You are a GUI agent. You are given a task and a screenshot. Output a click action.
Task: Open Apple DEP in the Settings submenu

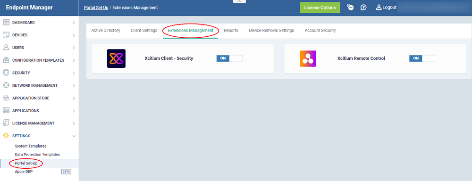point(24,172)
